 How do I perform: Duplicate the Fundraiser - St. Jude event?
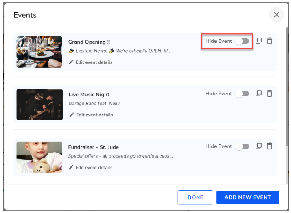[258, 146]
